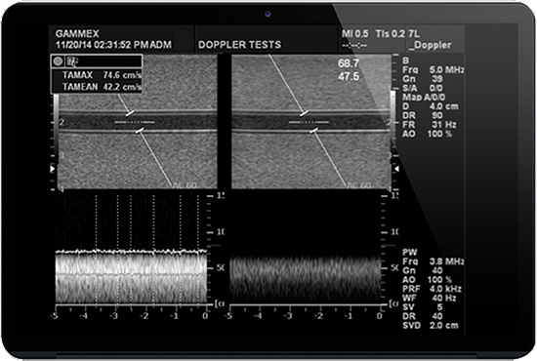Select the left focus marker triangle
Viewport: 537px width, 361px height.
53,169
